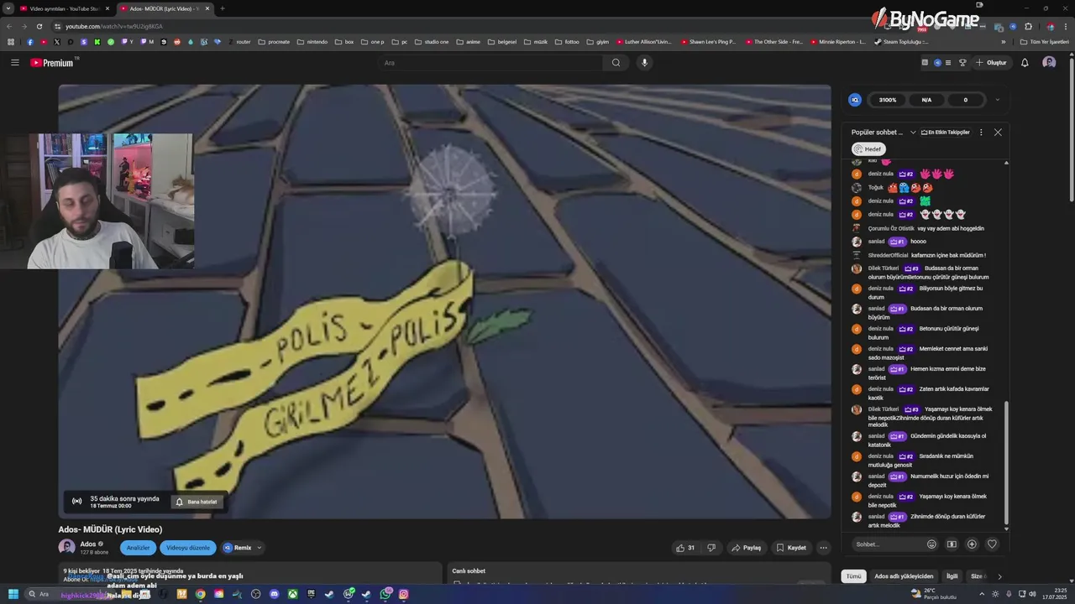This screenshot has height=604, width=1075.
Task: Go back in browser history
Action: [x=9, y=26]
